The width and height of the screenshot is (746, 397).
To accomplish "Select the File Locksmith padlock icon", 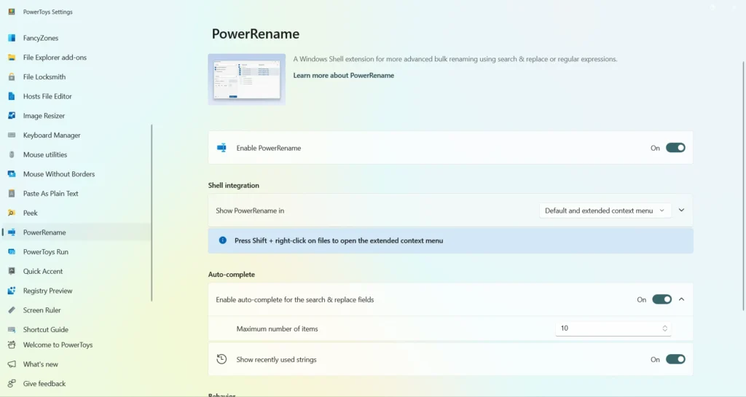I will click(12, 77).
